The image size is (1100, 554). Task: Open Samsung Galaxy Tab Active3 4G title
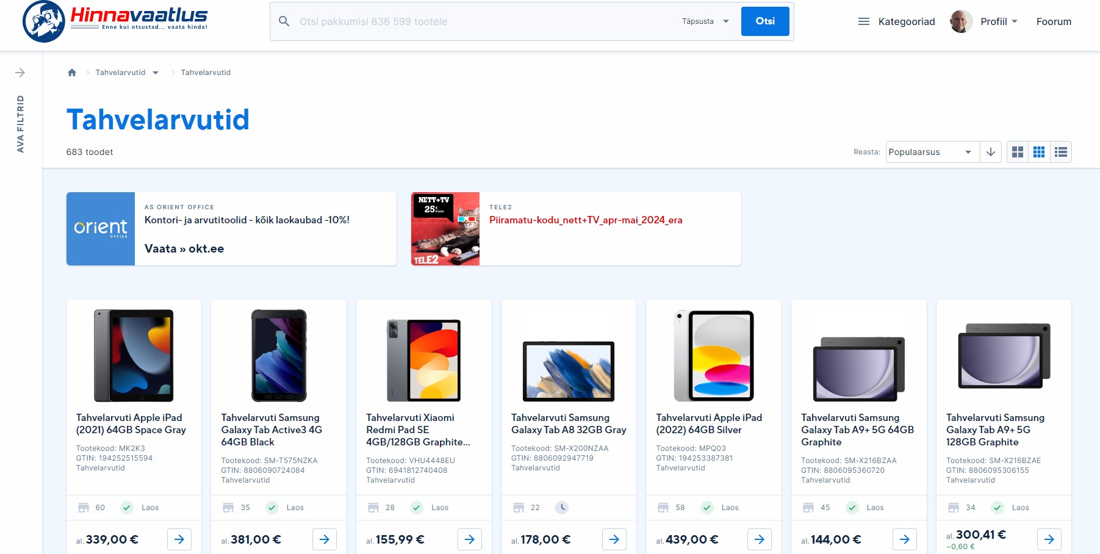click(x=271, y=430)
